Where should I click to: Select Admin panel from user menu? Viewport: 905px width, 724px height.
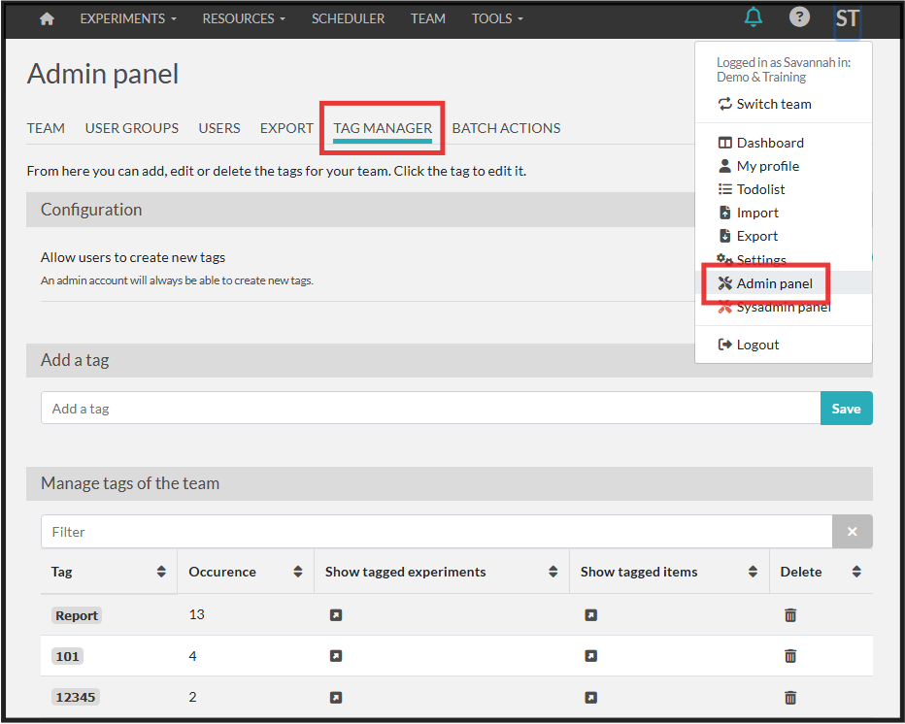(x=774, y=283)
